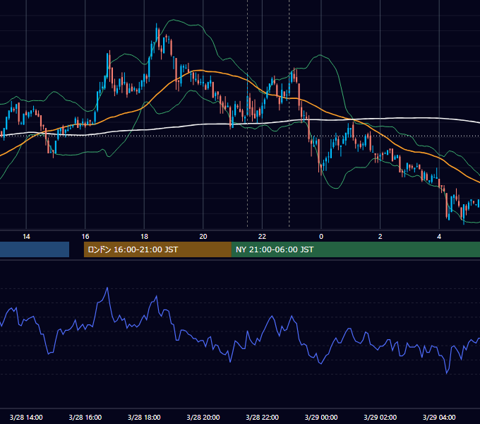Click hour label 22 on price chart axis
Viewport: 480px width, 424px height.
263,237
